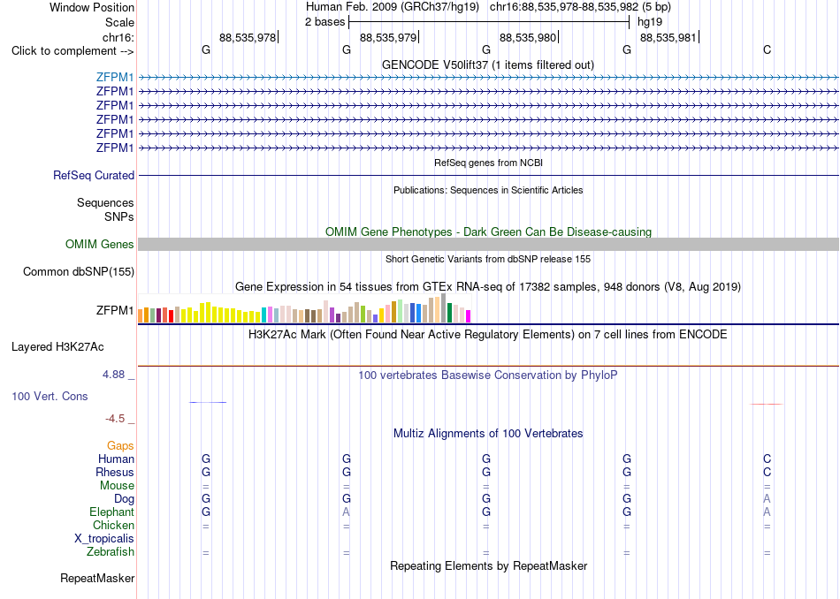The height and width of the screenshot is (599, 840).
Task: Click the 88,535,980 position marker
Action: [x=528, y=37]
